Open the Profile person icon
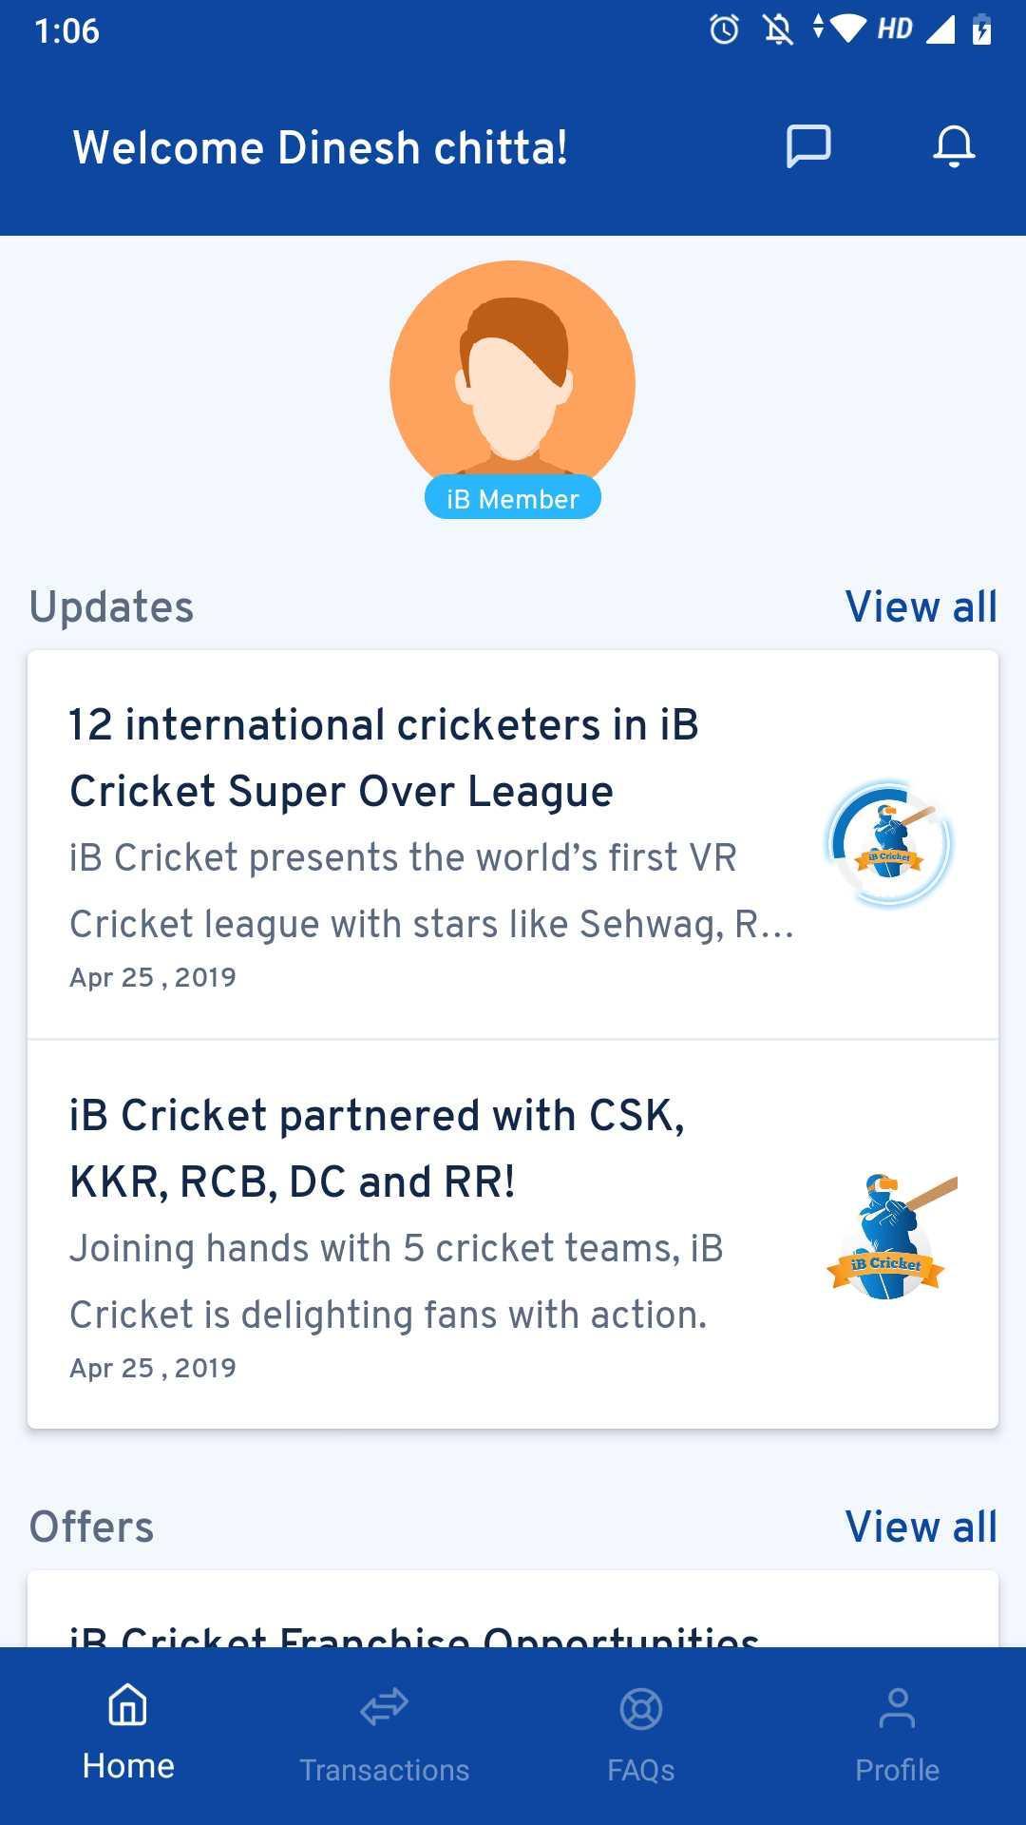Screen dimensions: 1026x1825 point(897,1708)
